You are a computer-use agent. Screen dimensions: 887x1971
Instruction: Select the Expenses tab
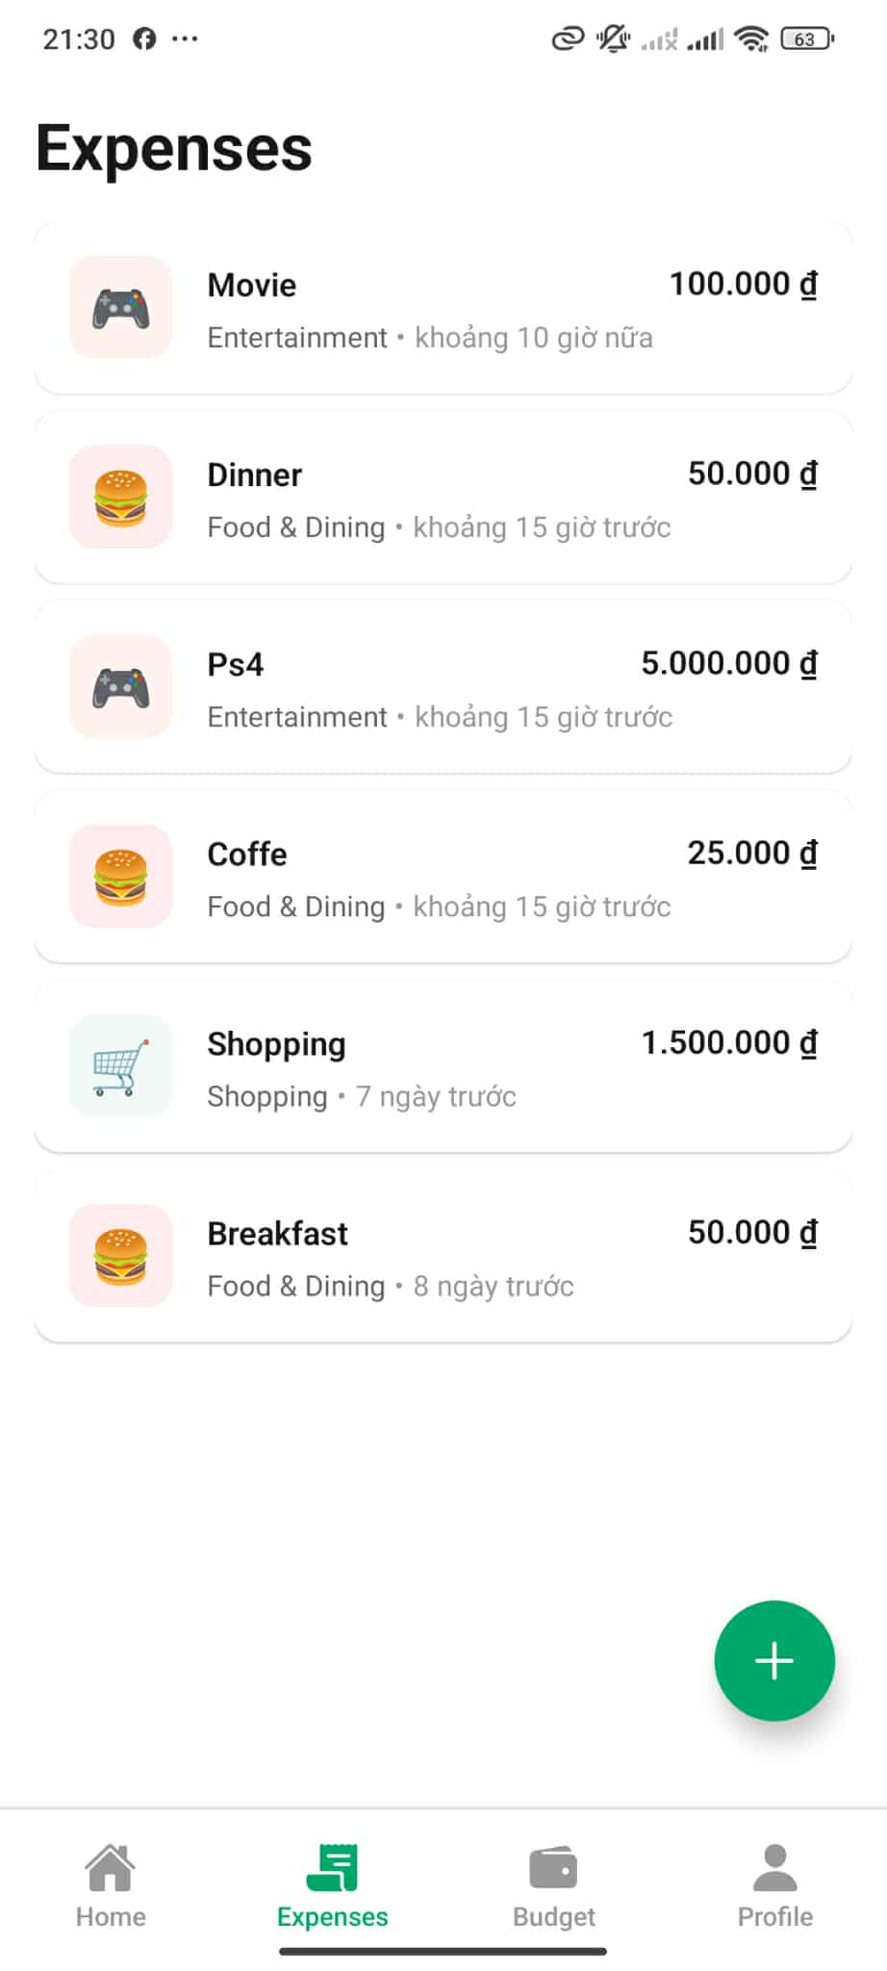coord(332,1885)
